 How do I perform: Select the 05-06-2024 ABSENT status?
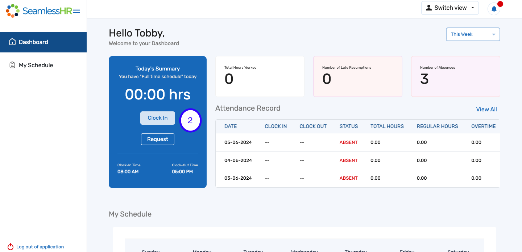click(348, 142)
